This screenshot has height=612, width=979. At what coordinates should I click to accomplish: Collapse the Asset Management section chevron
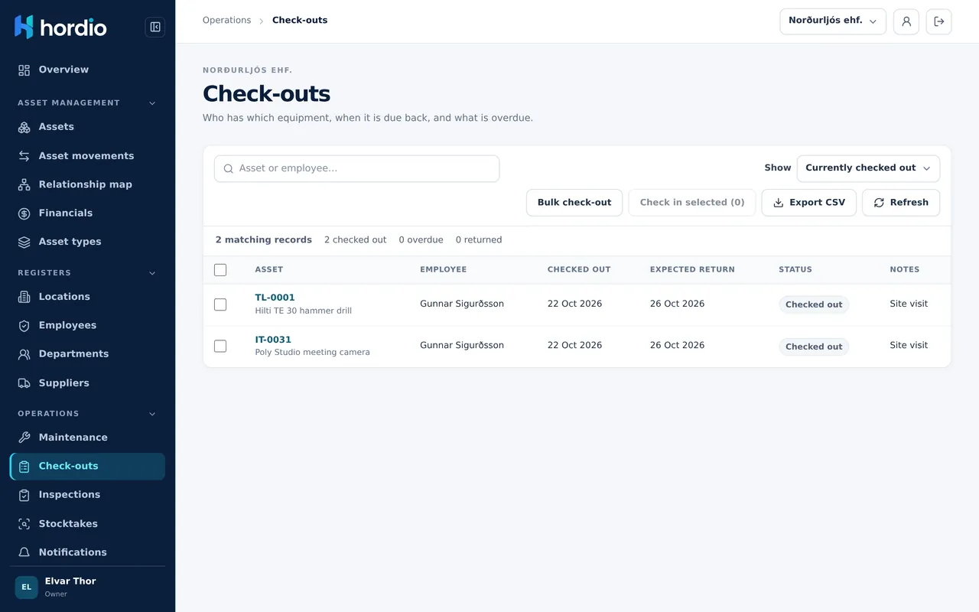coord(152,103)
